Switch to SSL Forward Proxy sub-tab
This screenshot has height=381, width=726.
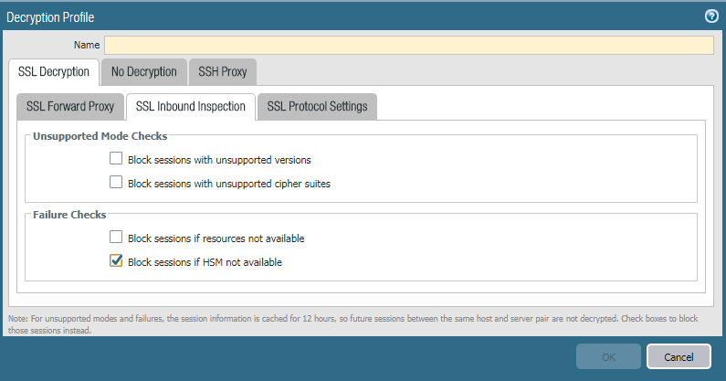click(70, 107)
